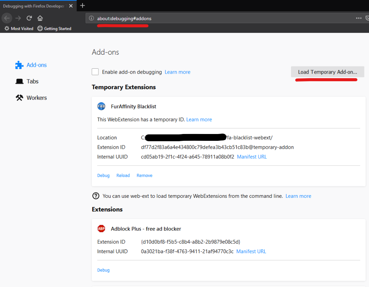Select FurAffinity internal UUID cd05ab19 text
Screen dimensions: 369x287
[x=188, y=157]
